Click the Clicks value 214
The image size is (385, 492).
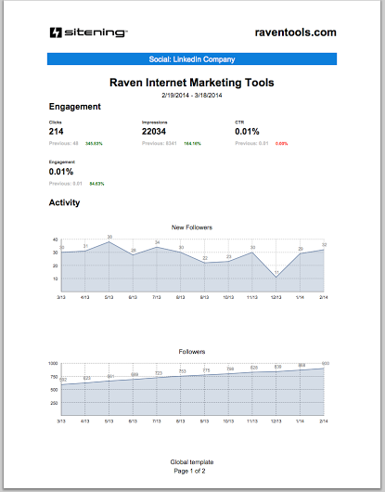[56, 132]
